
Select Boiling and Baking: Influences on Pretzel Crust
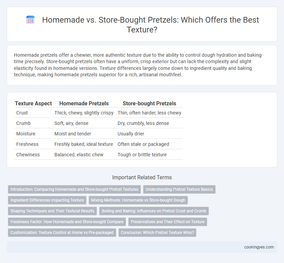point(154,211)
